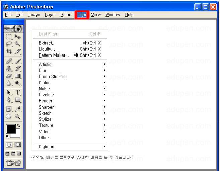
Task: Choose Liquify... from Filter menu
Action: (70, 49)
